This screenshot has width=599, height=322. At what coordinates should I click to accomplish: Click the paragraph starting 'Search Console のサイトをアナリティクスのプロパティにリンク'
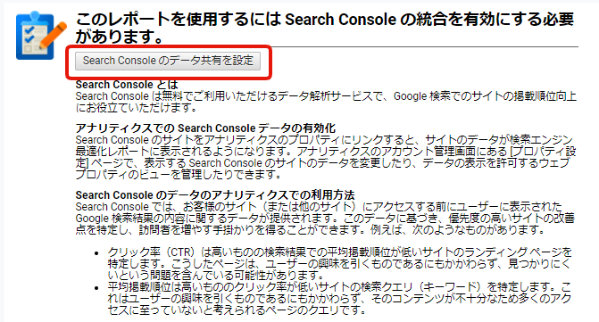point(326,157)
